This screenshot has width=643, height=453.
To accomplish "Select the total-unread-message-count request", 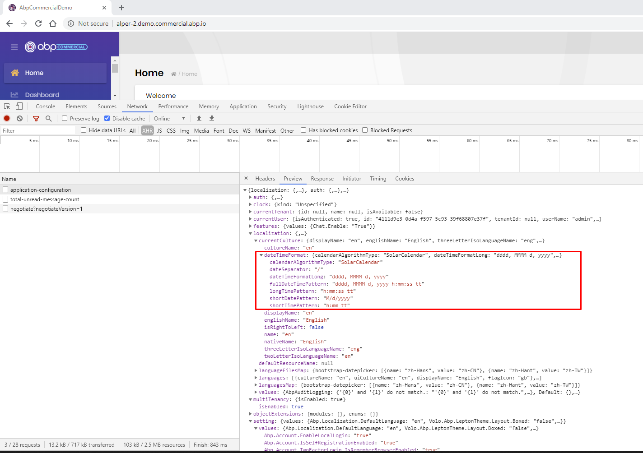I will pos(45,199).
